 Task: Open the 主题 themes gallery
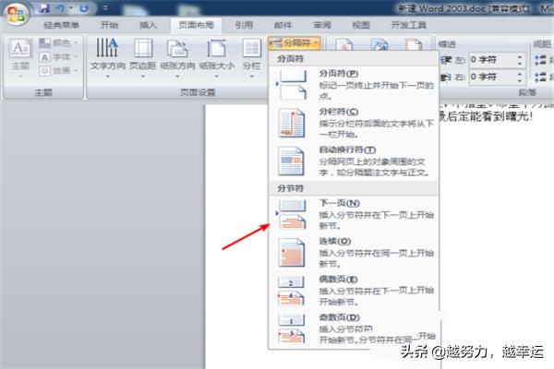[x=20, y=56]
